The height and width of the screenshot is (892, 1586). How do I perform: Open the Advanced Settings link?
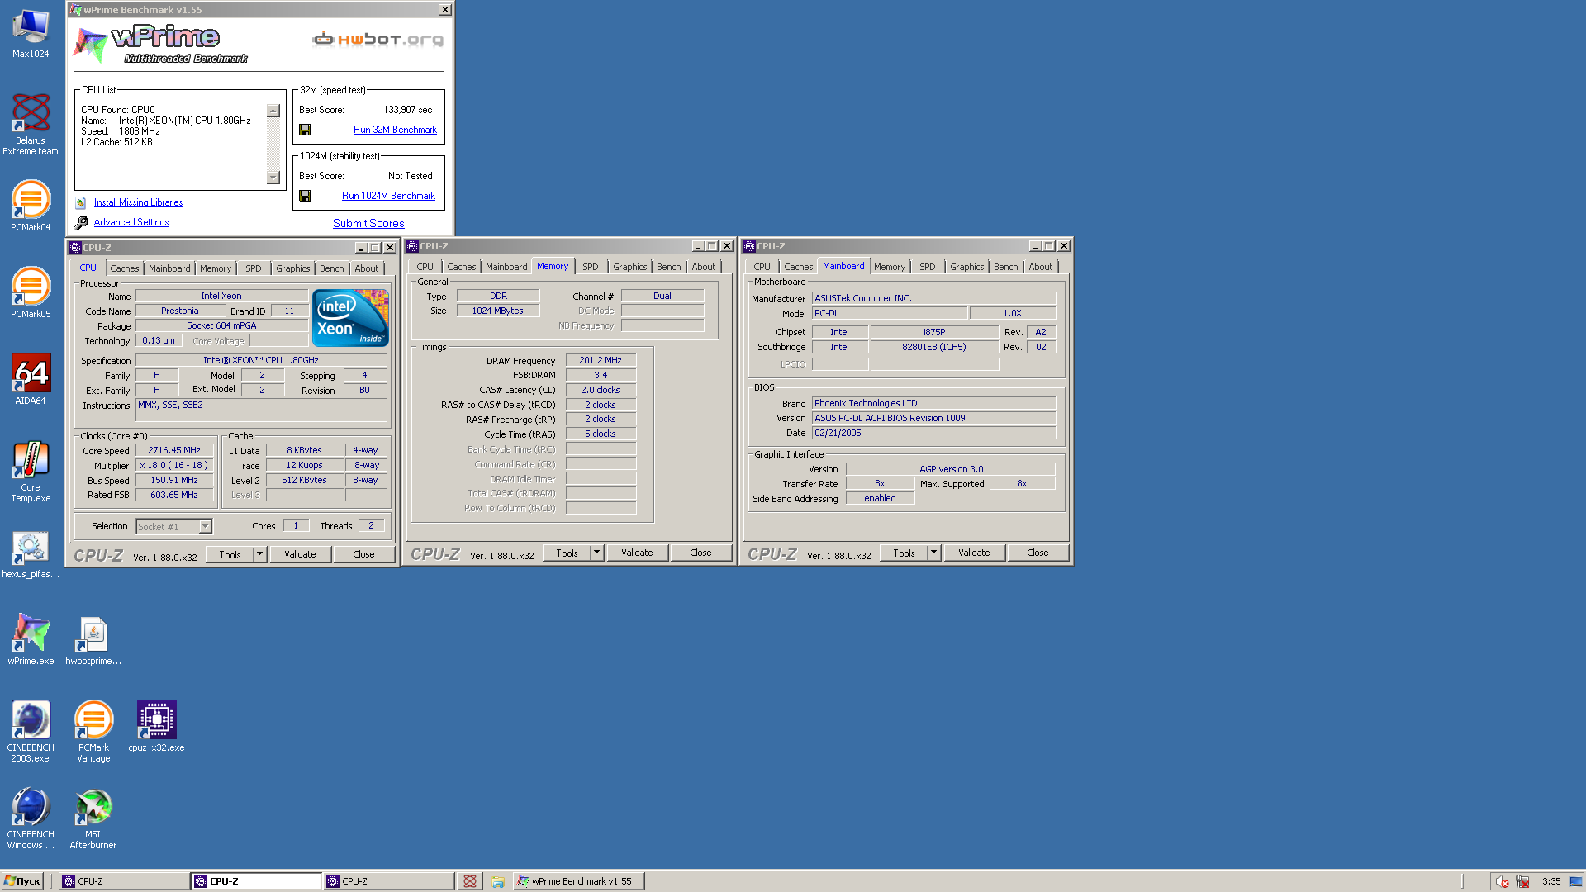131,222
